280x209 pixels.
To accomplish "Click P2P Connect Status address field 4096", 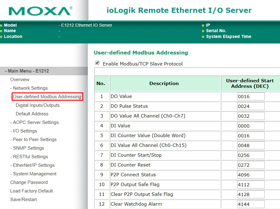I will (x=251, y=175).
